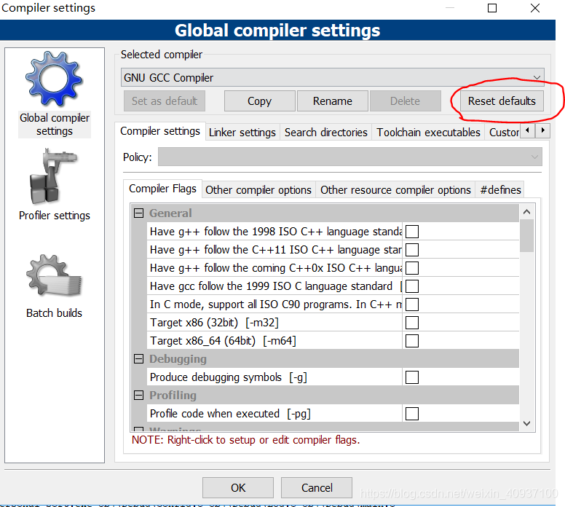Close the Compiler settings window
565x507 pixels.
(535, 8)
